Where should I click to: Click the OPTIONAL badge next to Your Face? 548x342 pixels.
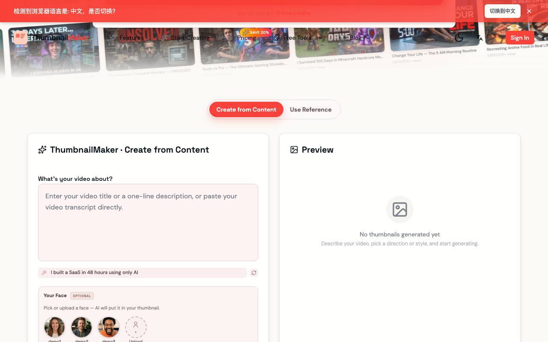tap(82, 296)
